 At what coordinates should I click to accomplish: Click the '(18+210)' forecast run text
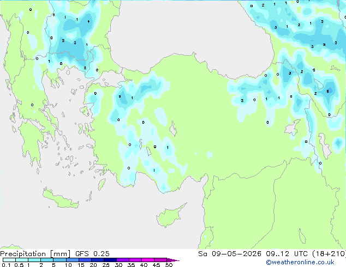coord(329,254)
